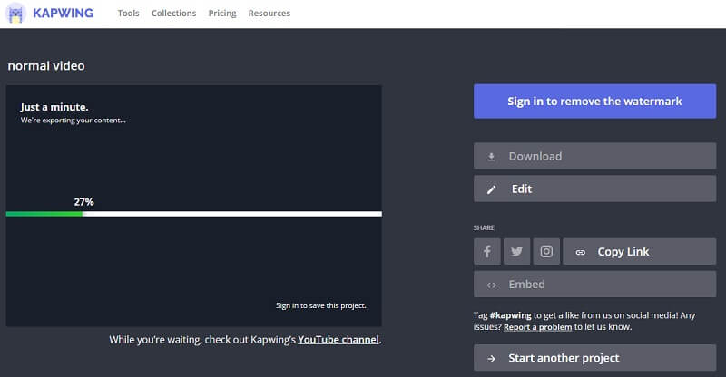The width and height of the screenshot is (726, 377).
Task: Open the Resources menu
Action: coord(269,14)
